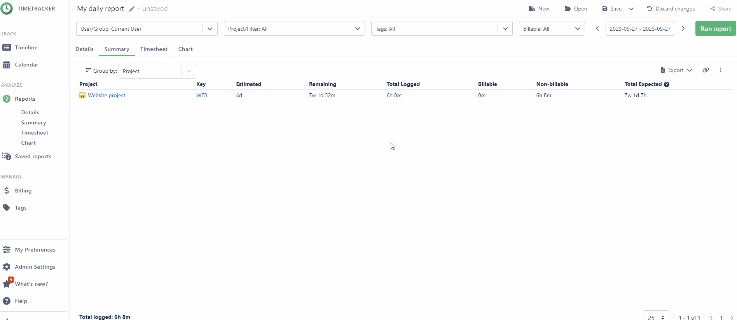The height and width of the screenshot is (320, 737).
Task: Open Chart under Reports sidebar
Action: [28, 143]
